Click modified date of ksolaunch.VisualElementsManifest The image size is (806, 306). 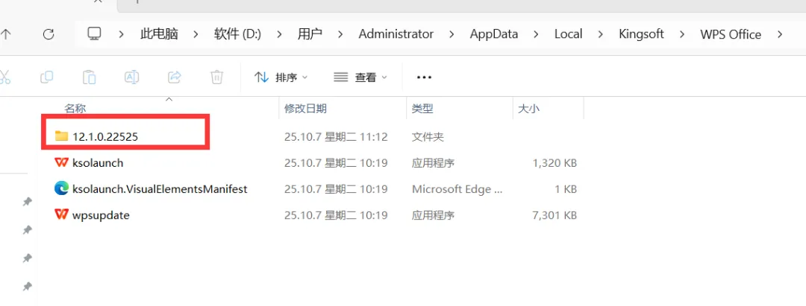(336, 189)
